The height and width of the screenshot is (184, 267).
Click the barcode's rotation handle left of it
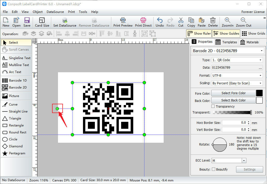(x=57, y=109)
